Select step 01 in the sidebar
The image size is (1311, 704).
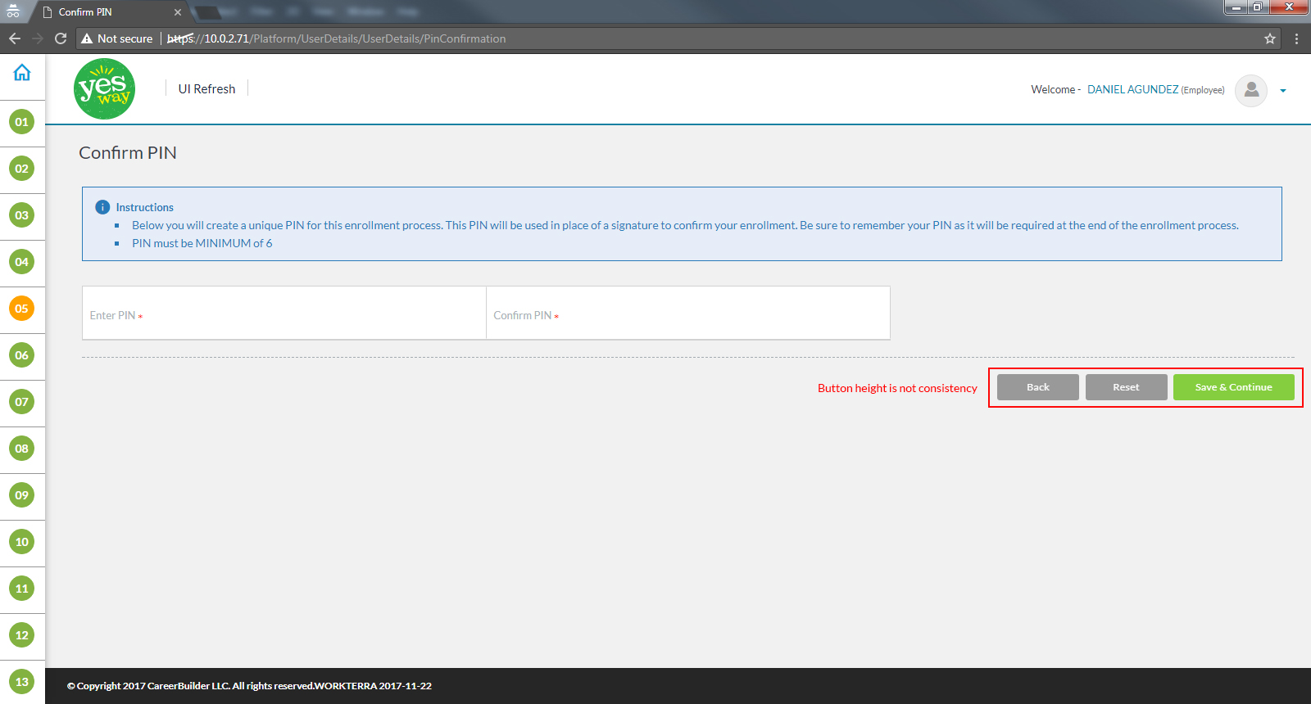pos(22,122)
